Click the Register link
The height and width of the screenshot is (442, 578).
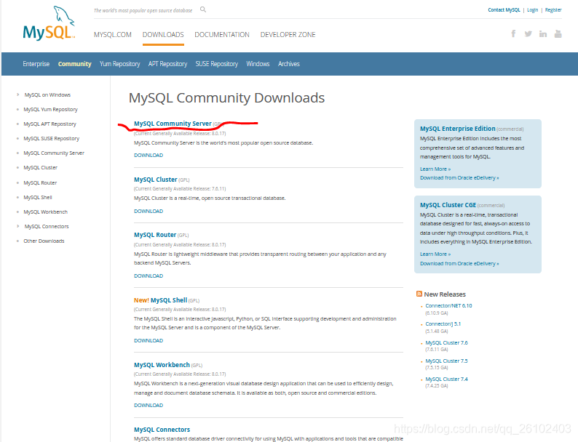[x=553, y=10]
